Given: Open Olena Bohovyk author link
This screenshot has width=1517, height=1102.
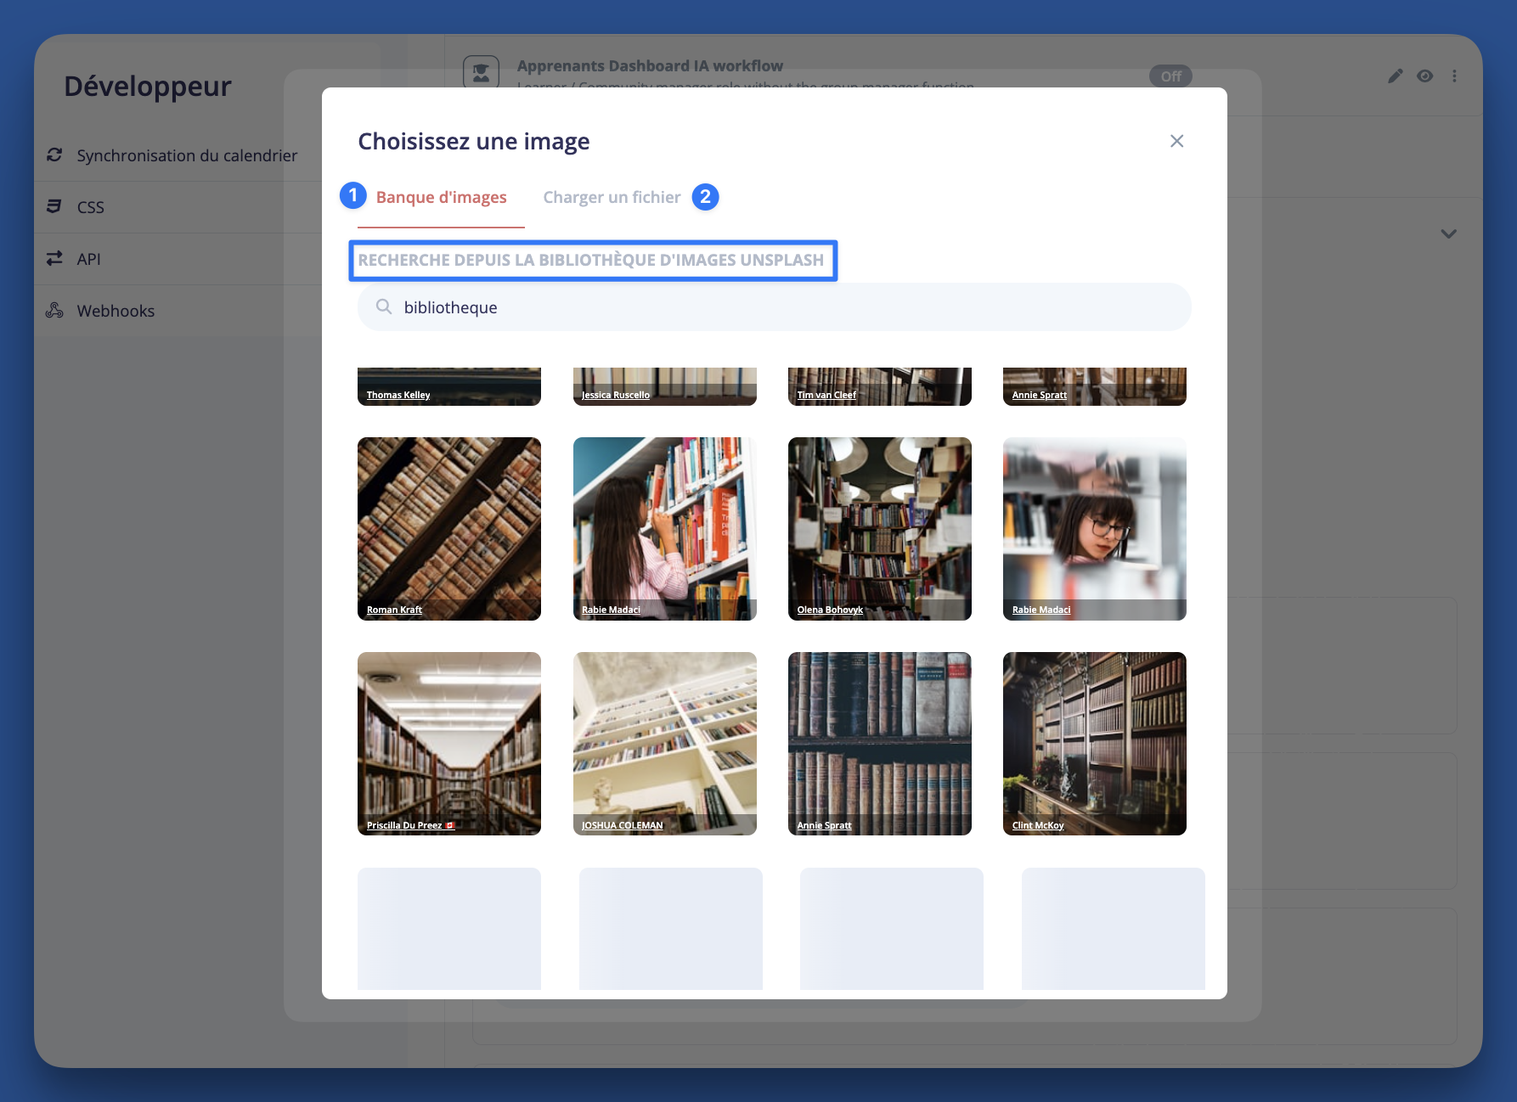Looking at the screenshot, I should [x=830, y=610].
